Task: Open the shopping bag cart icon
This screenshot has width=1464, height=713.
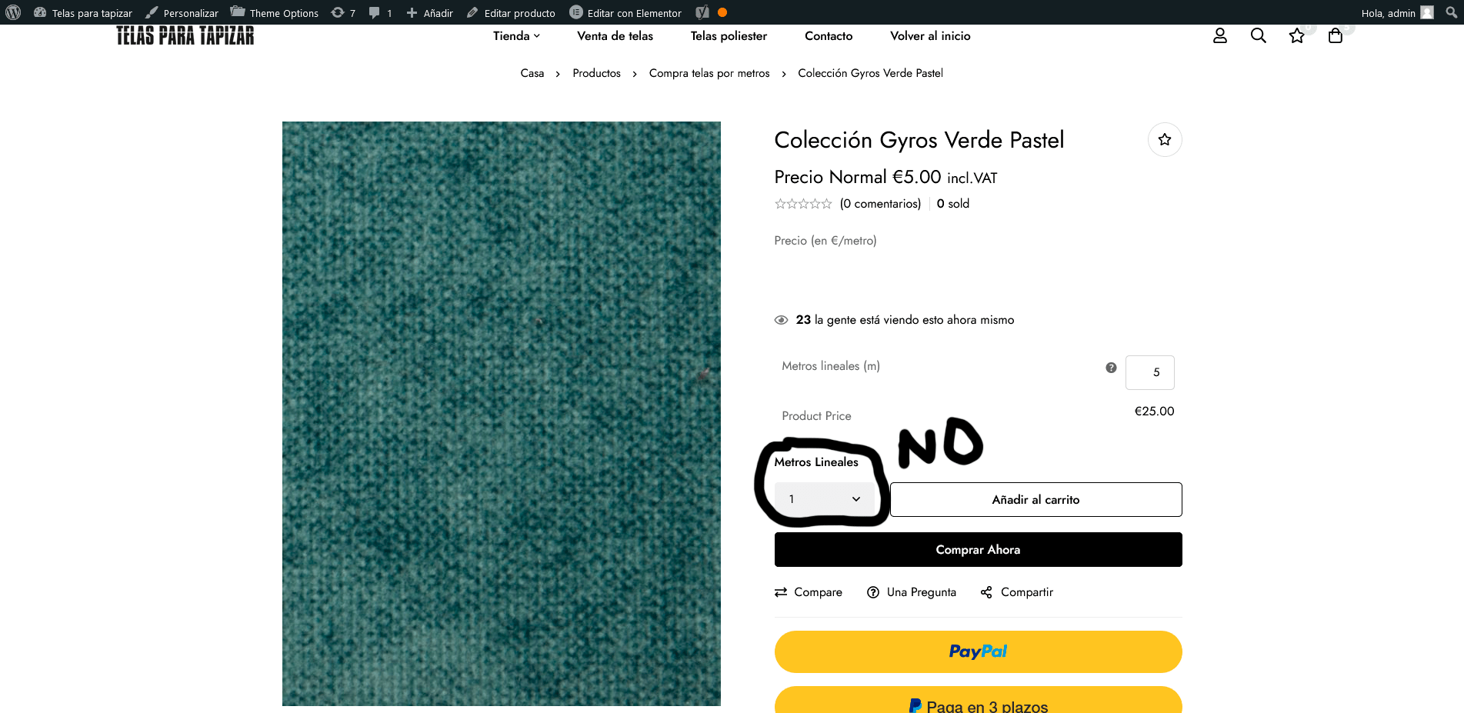Action: point(1335,36)
